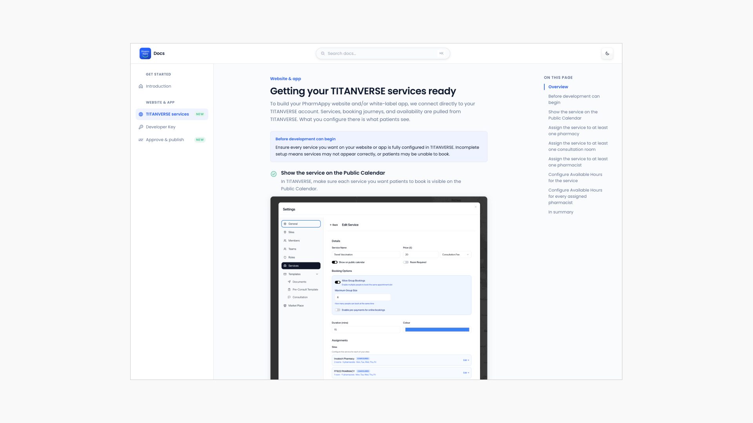Click the 'Website & app' breadcrumb link
This screenshot has width=753, height=423.
pos(286,79)
